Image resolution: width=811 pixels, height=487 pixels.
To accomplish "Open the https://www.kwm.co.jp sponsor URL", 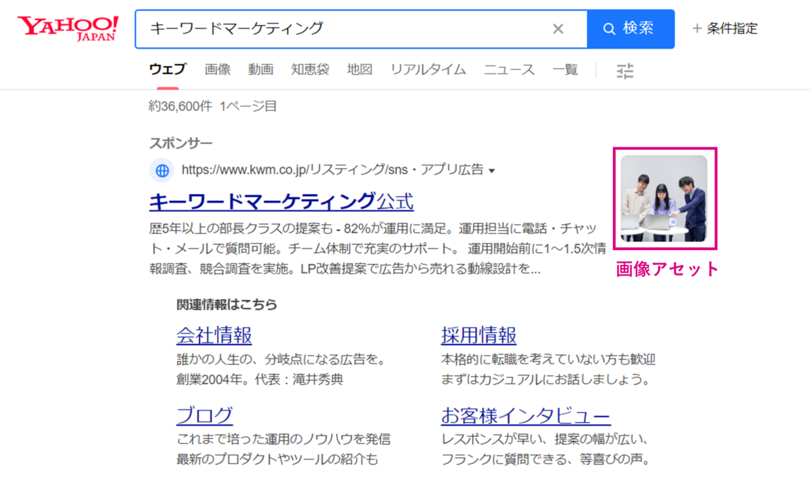I will pyautogui.click(x=333, y=170).
